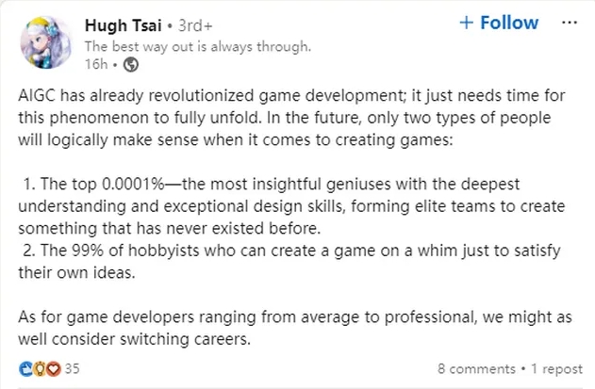
Task: Click the lightbulb Insightful reaction icon
Action: click(x=40, y=368)
